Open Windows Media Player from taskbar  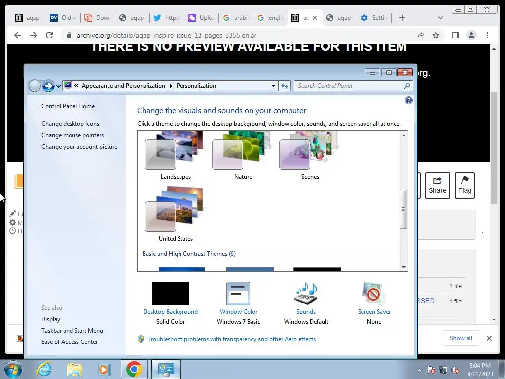[x=105, y=369]
